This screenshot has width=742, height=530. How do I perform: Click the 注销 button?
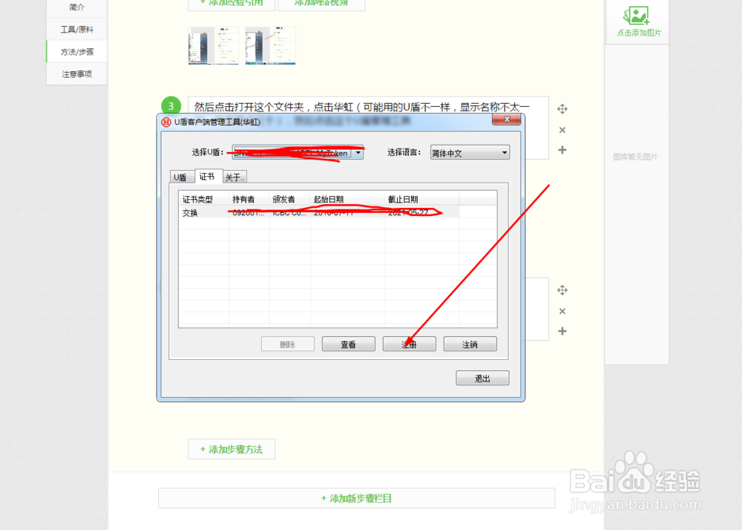coord(470,344)
